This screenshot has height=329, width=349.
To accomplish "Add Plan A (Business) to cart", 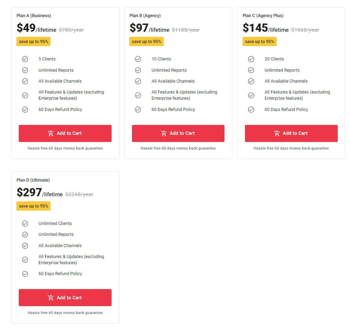I will point(65,133).
